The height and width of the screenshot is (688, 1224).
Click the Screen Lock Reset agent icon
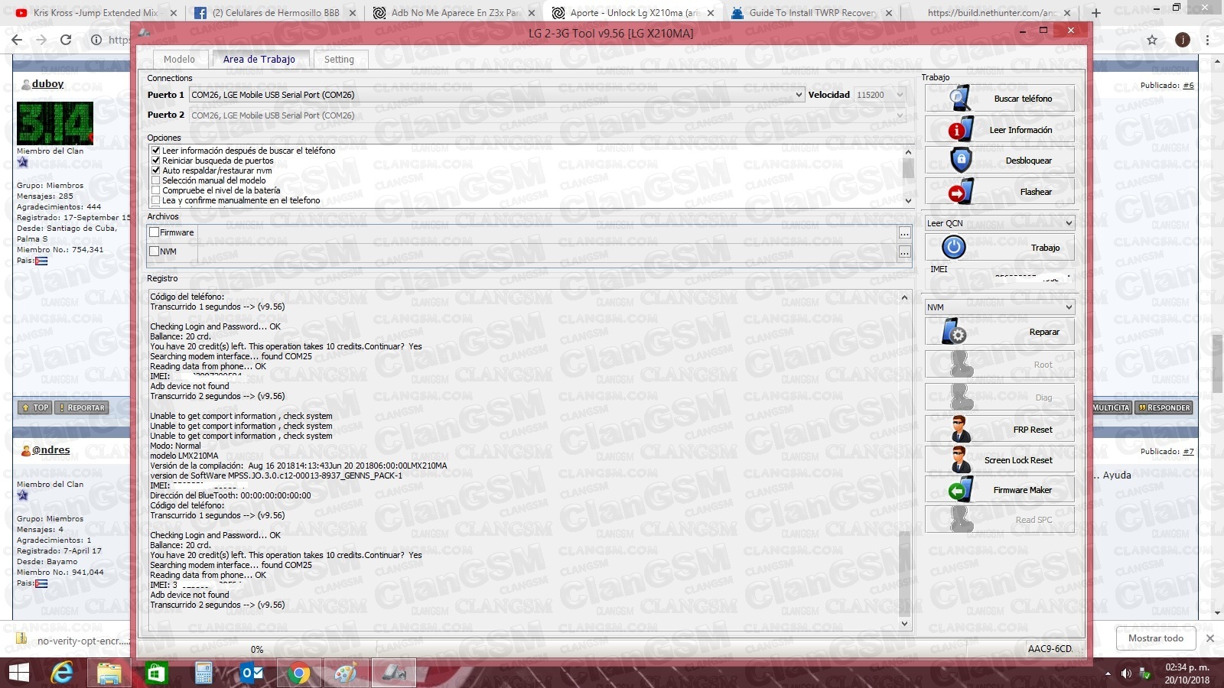[961, 459]
